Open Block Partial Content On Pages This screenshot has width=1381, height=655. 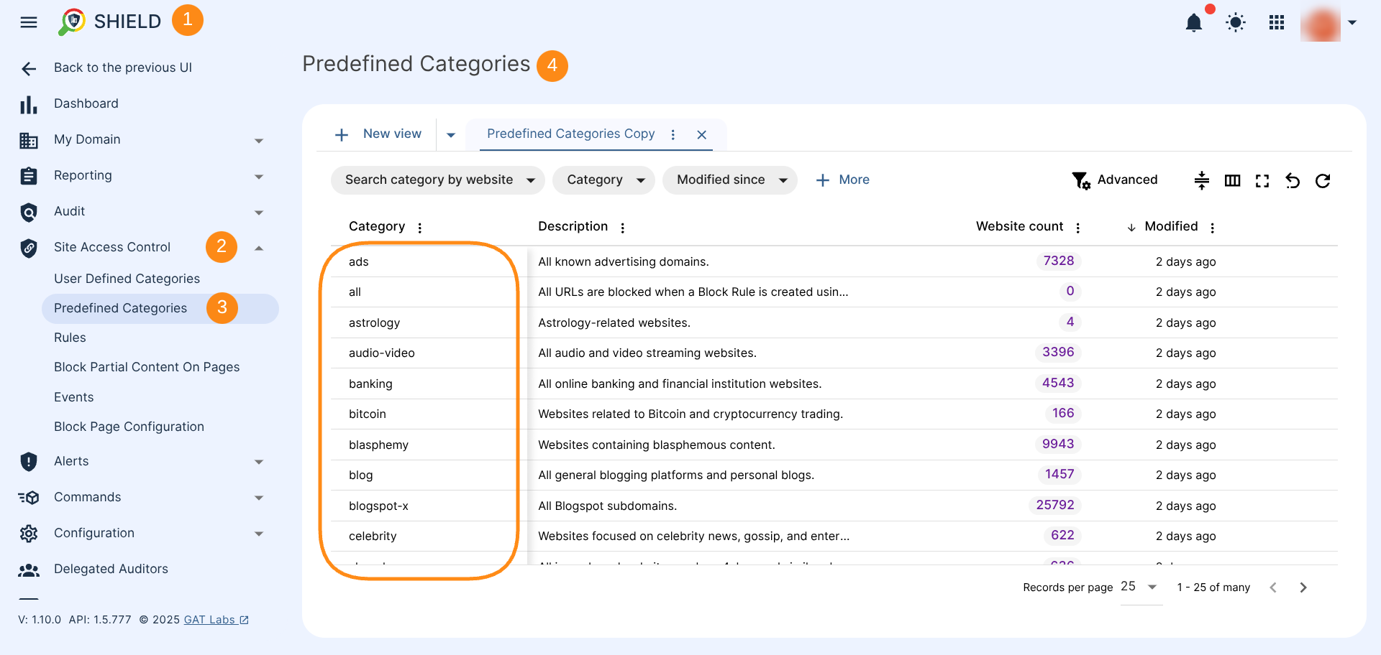click(x=147, y=367)
